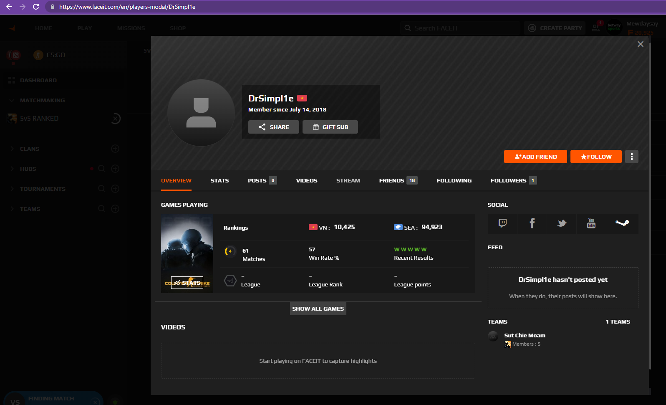
Task: Open the VIDEOS tab
Action: coord(307,180)
